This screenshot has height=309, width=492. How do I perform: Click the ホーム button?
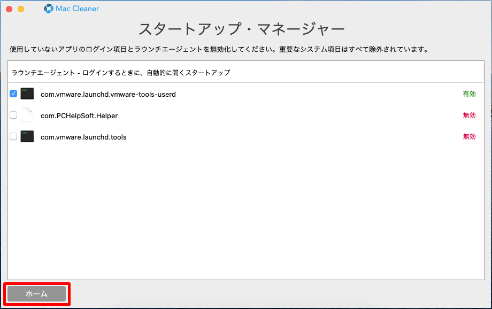pyautogui.click(x=37, y=293)
